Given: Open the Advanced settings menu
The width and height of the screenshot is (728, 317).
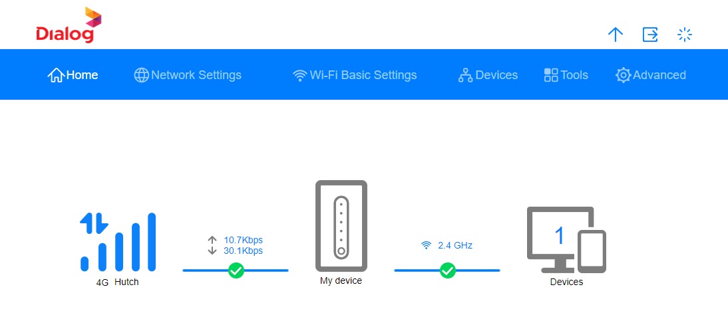Looking at the screenshot, I should [650, 75].
